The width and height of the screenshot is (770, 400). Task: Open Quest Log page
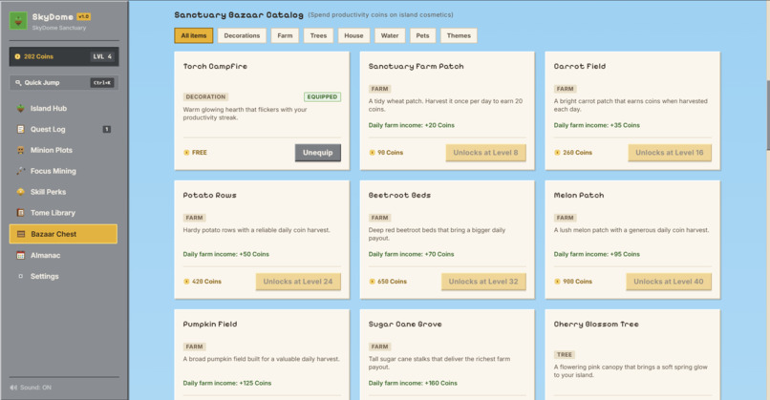63,129
